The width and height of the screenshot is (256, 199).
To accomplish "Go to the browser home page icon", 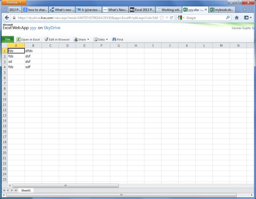I will click(x=237, y=18).
